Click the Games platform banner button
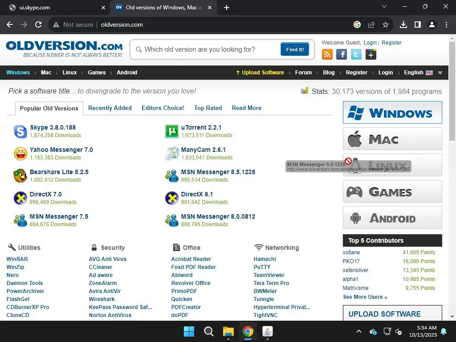Viewport: 456px width, 342px height. (x=392, y=191)
